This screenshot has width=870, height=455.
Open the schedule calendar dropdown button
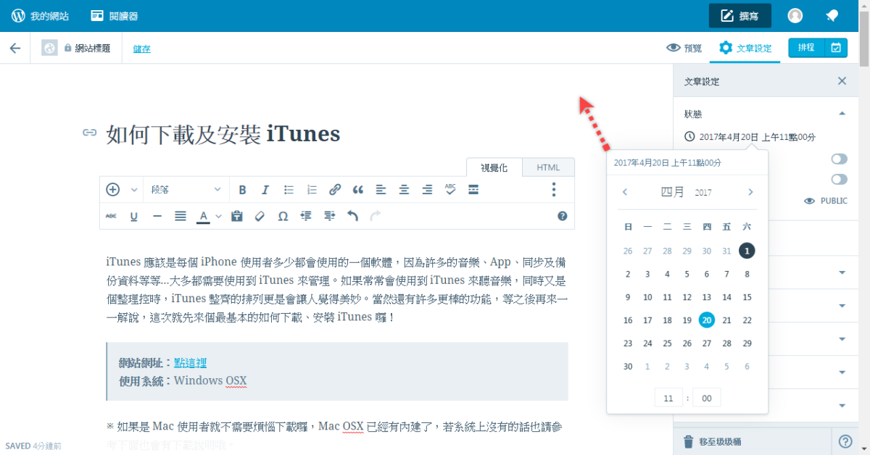[837, 48]
